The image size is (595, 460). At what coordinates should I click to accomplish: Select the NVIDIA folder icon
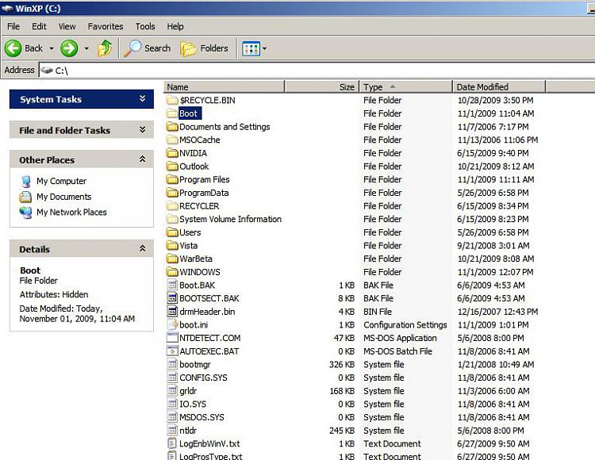coord(172,153)
